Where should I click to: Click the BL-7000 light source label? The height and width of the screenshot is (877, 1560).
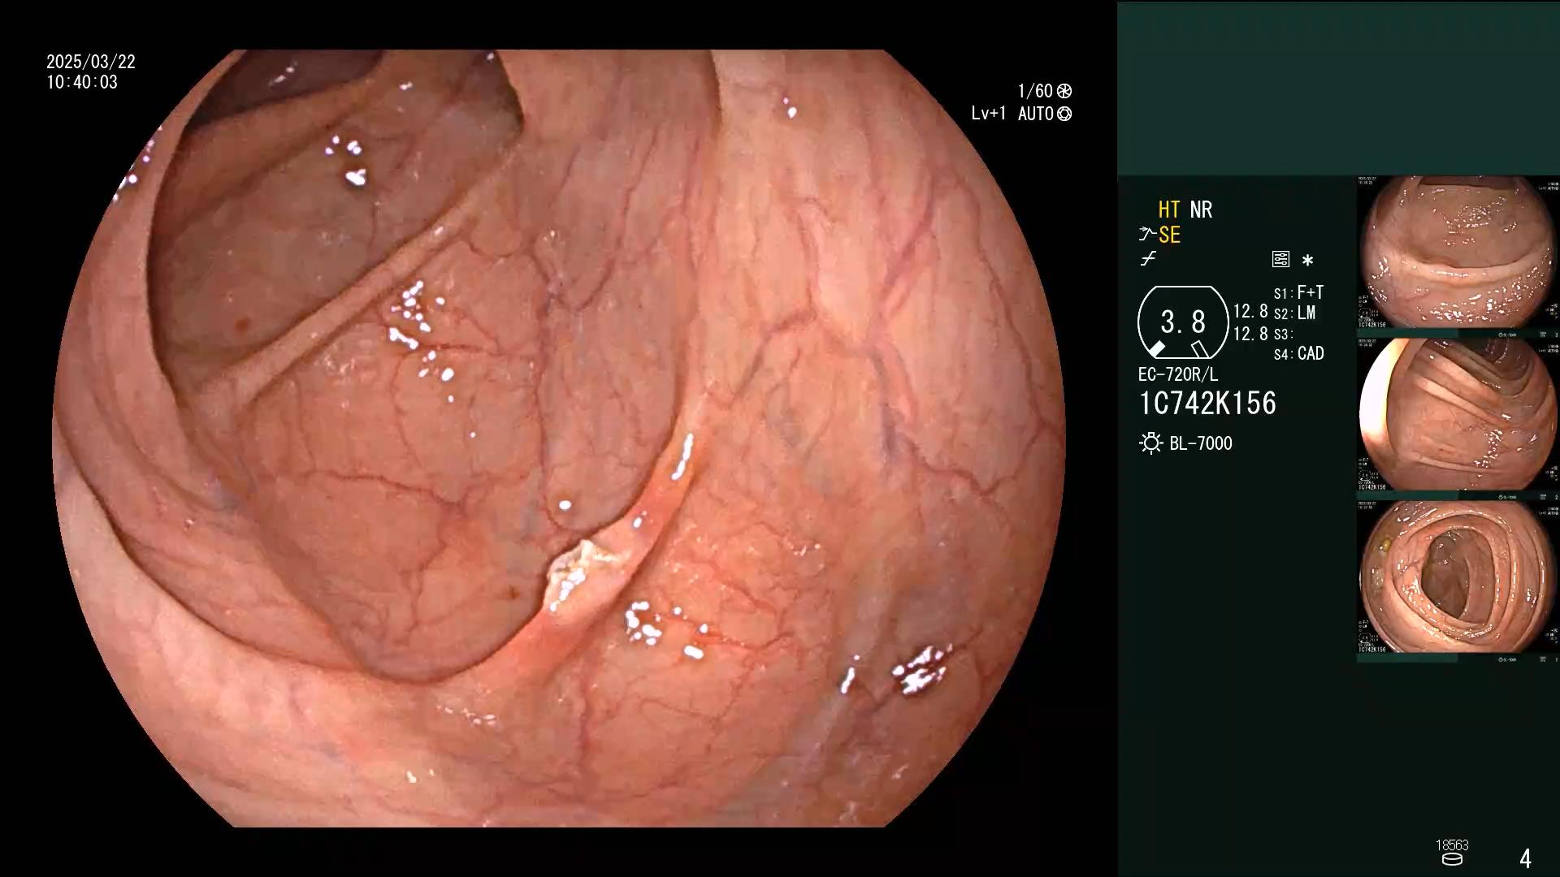coord(1201,443)
